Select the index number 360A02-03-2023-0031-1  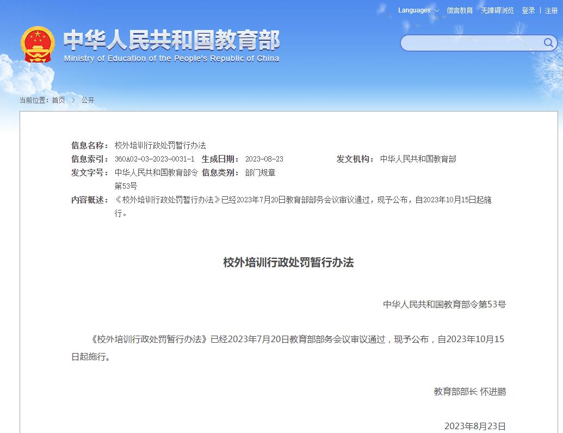pos(154,159)
